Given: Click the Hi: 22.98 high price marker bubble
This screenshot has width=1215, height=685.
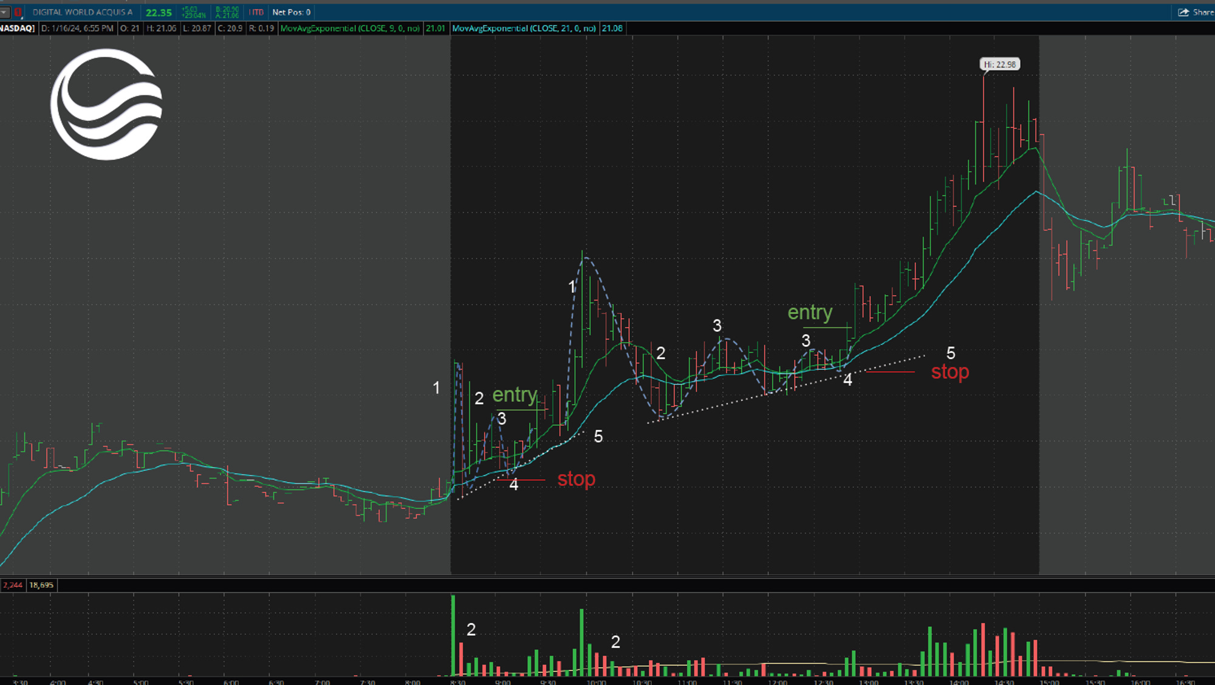Looking at the screenshot, I should 1001,64.
